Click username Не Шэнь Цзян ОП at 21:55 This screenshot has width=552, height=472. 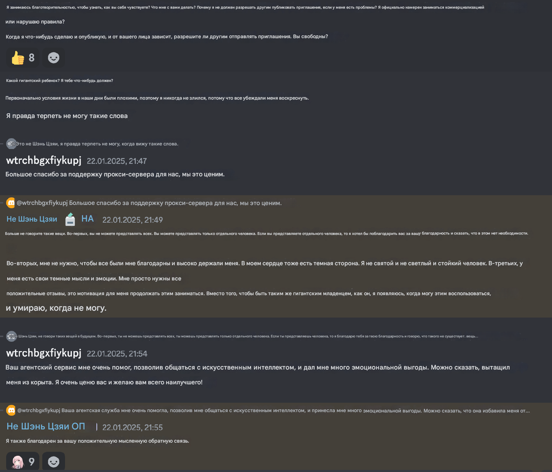pos(46,427)
